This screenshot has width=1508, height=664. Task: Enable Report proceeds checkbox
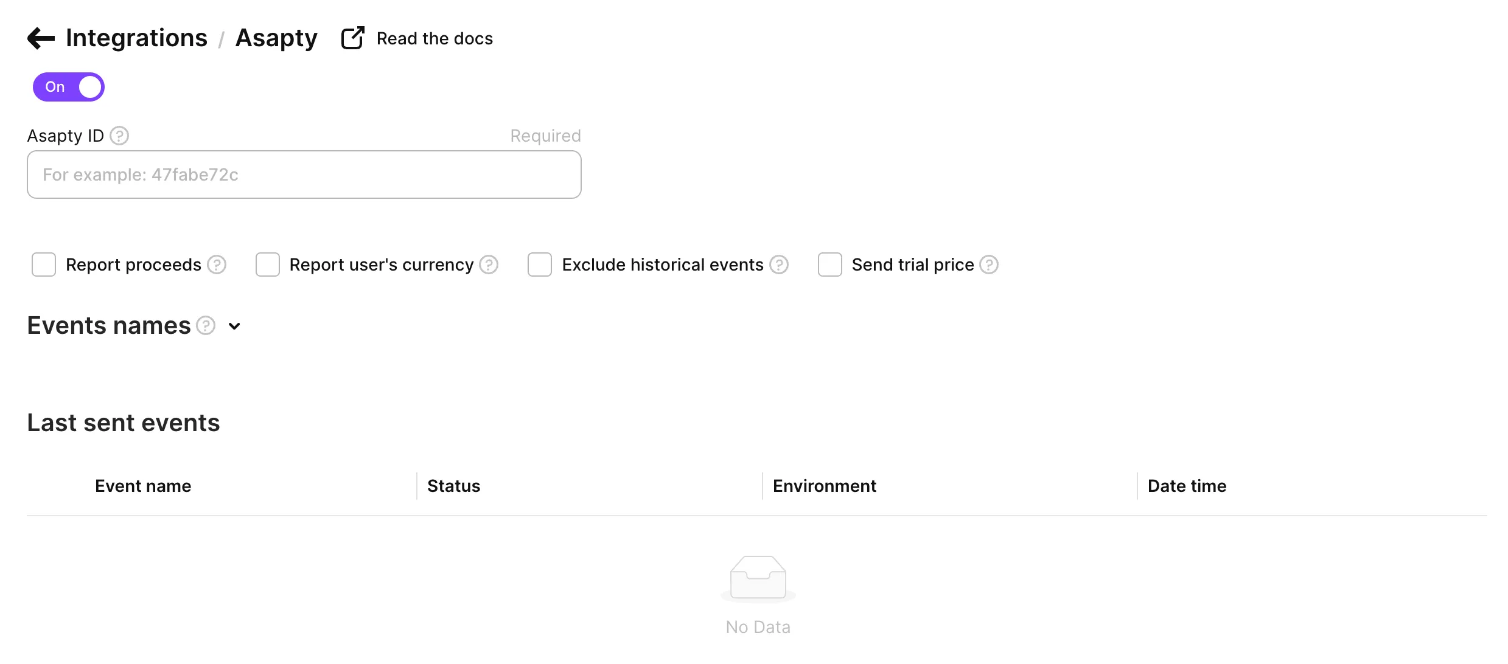click(44, 265)
